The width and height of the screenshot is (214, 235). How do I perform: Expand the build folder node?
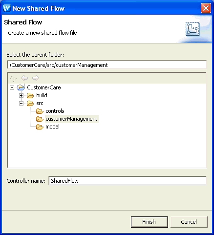pos(21,95)
